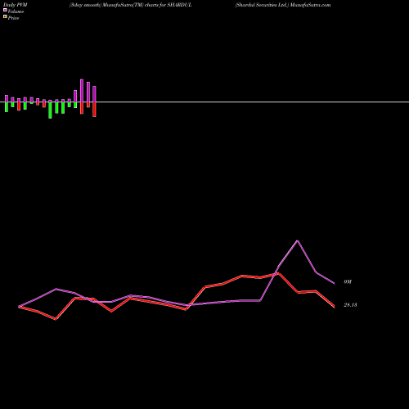The image size is (409, 409).
Task: Click the '(3day smooth) MunafaSutra(TM) charts' heading
Action: (x=130, y=5)
